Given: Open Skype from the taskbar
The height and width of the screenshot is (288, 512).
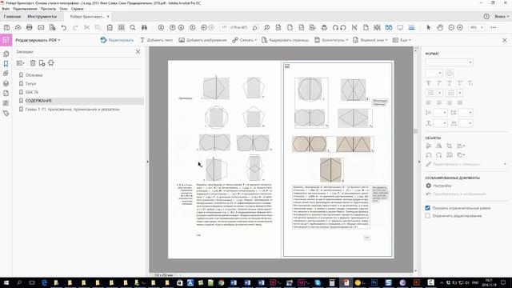Looking at the screenshot, I should click(318, 282).
